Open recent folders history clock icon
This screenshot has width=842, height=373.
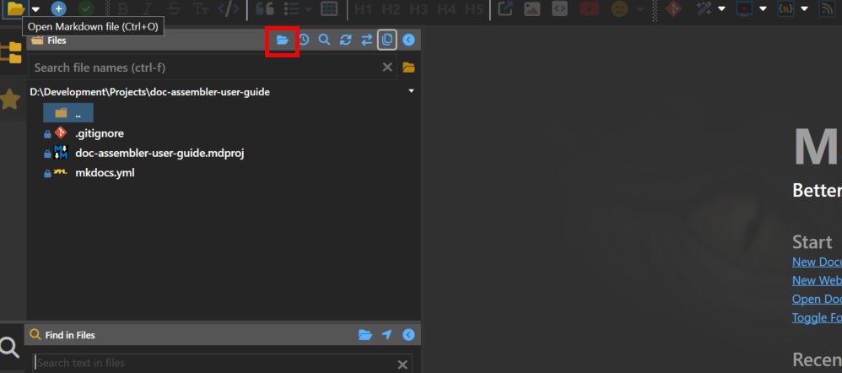click(x=304, y=40)
